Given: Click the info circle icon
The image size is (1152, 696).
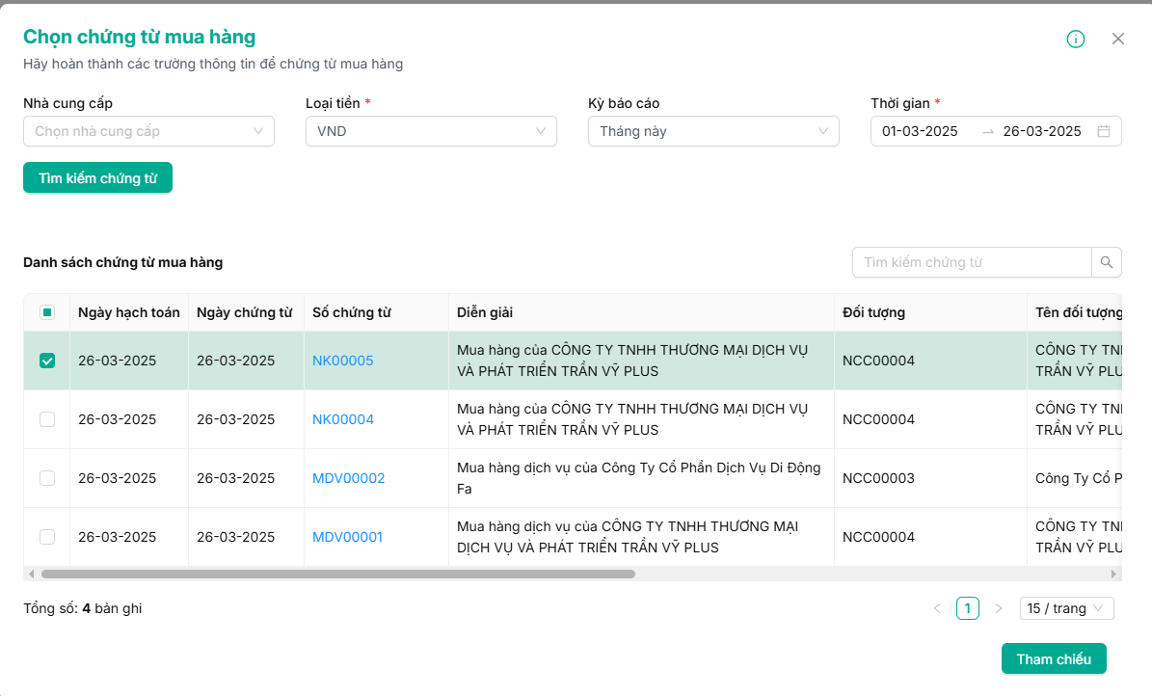Looking at the screenshot, I should (x=1076, y=39).
